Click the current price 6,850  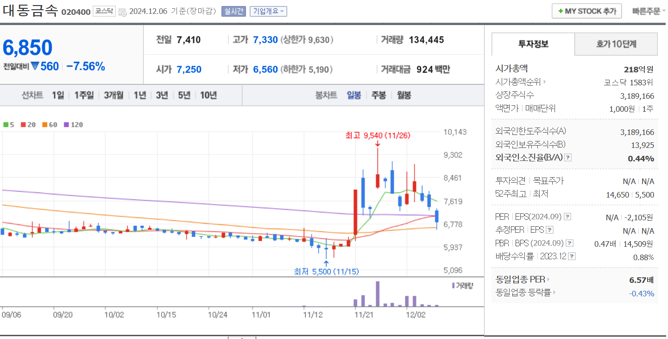coord(28,48)
